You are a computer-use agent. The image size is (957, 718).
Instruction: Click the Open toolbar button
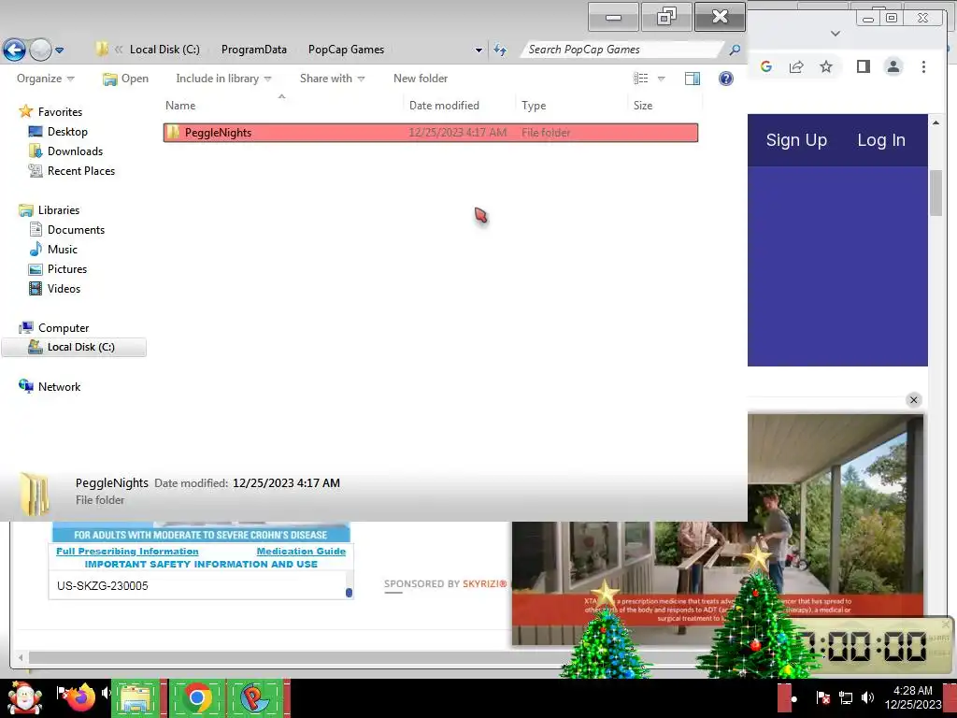(126, 79)
